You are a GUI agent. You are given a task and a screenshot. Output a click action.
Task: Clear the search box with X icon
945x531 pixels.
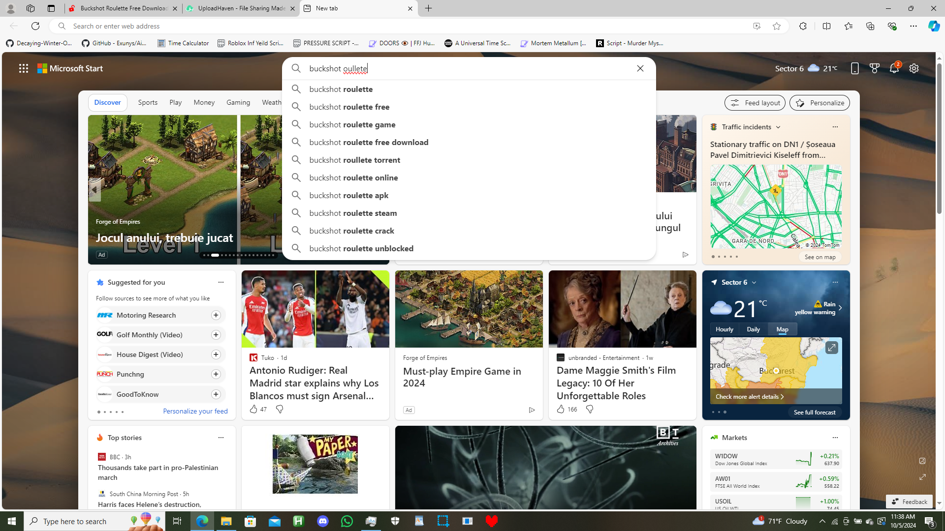point(640,68)
